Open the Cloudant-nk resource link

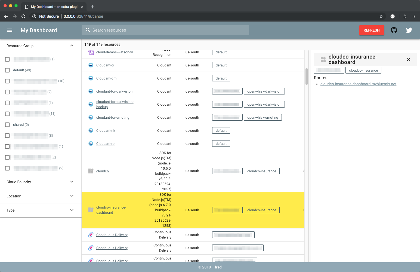pyautogui.click(x=106, y=130)
